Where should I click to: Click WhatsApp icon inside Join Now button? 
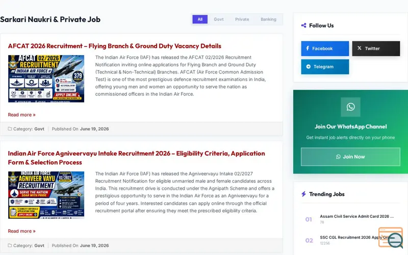tap(338, 157)
